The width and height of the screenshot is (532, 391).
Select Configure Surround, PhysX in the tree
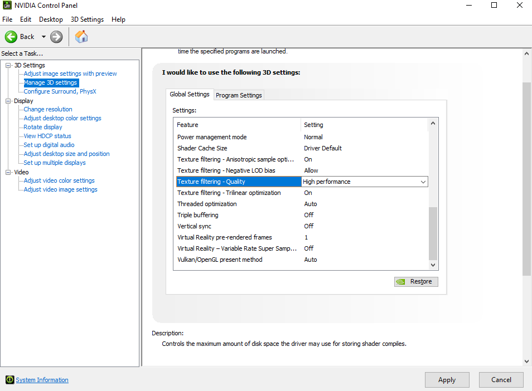point(60,91)
